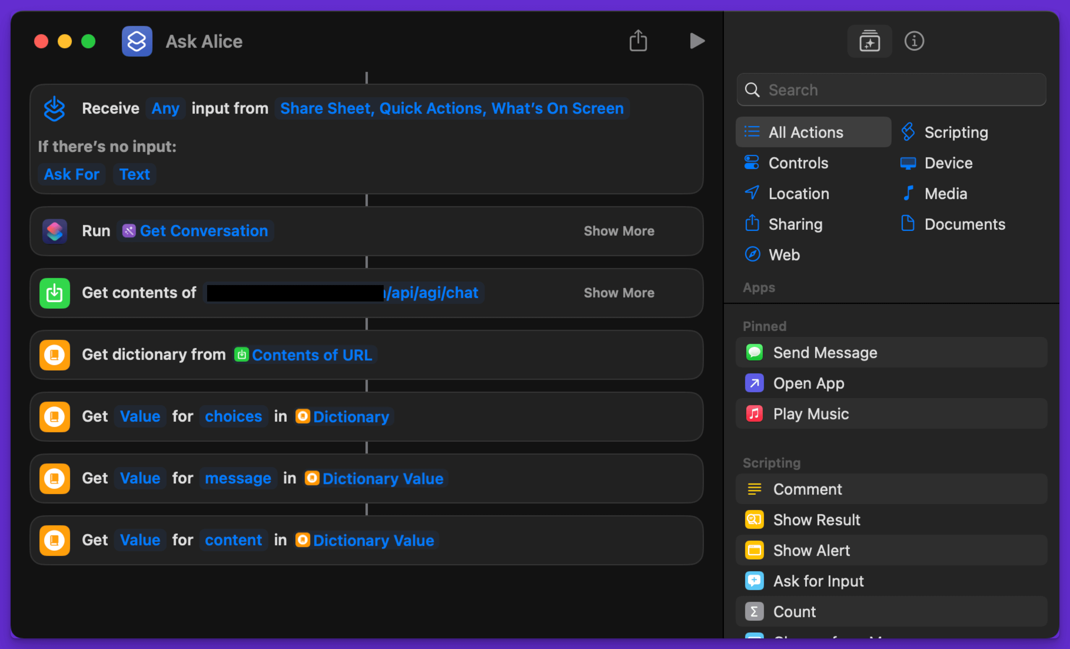Edit the message key field
This screenshot has width=1070, height=649.
(x=238, y=478)
